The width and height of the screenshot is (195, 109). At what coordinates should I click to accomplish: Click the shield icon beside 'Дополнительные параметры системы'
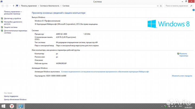2,31
